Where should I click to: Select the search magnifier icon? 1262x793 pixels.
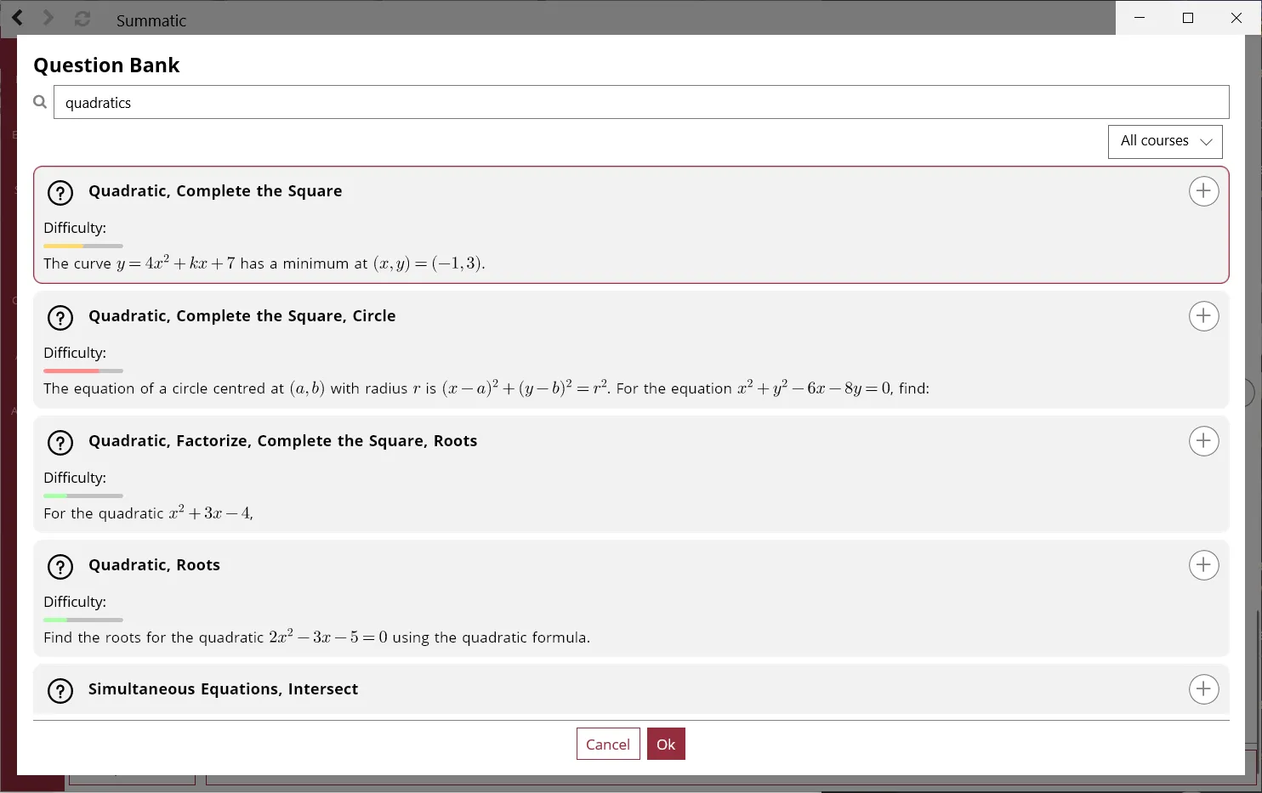tap(39, 101)
